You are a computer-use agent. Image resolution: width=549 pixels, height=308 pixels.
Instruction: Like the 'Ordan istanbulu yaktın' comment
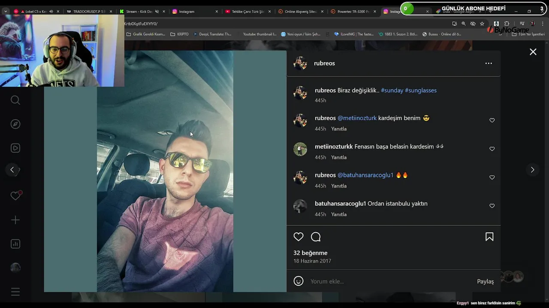click(x=492, y=206)
